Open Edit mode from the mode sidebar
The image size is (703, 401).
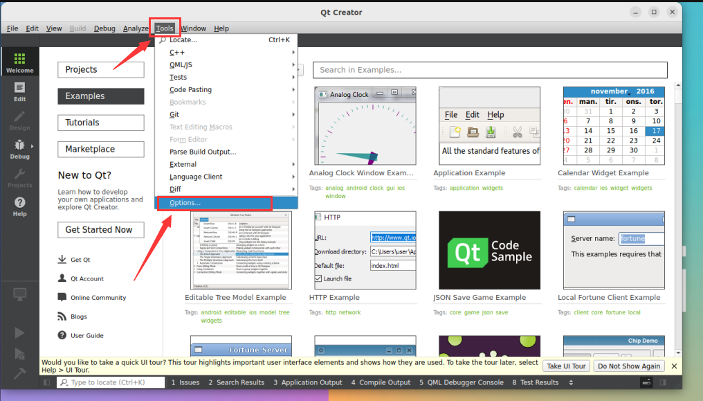coord(20,91)
